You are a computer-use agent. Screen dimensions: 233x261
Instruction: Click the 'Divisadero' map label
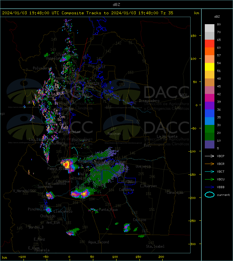coord(81,140)
